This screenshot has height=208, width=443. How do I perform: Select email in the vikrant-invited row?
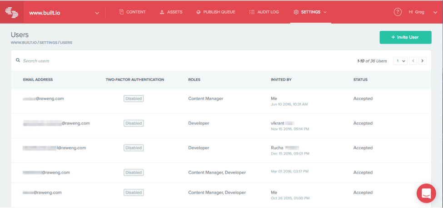(56, 123)
